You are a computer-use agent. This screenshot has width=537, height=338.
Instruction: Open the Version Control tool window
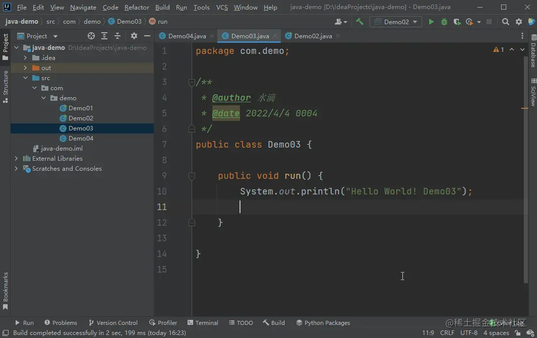[113, 323]
